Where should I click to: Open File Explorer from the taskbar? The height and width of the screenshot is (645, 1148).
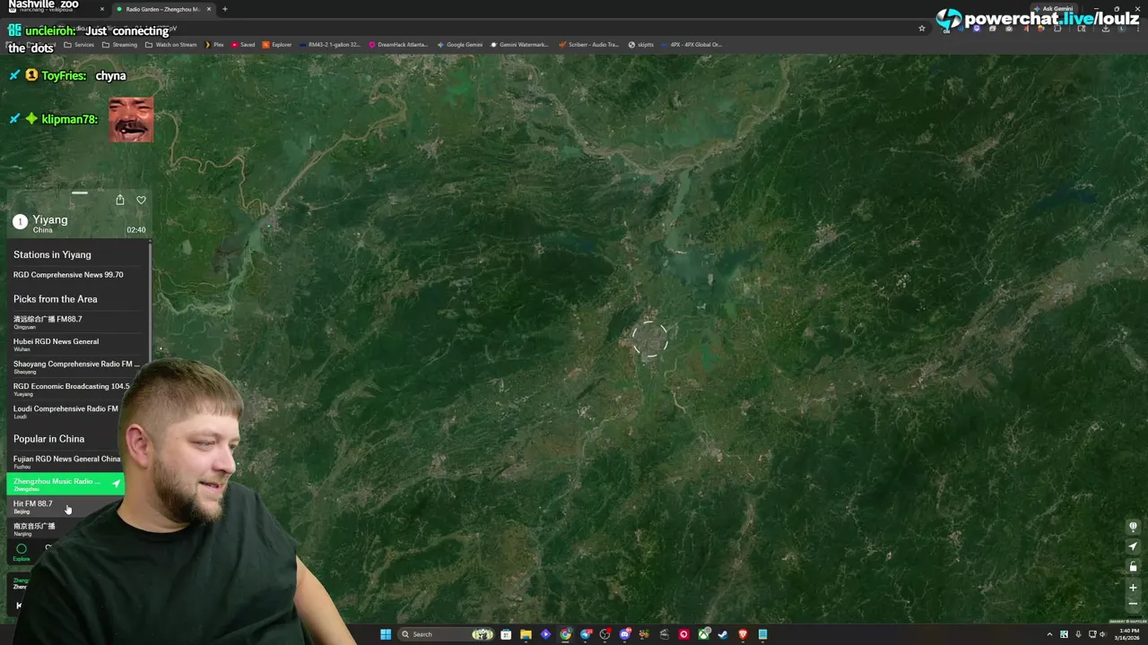[x=526, y=634]
